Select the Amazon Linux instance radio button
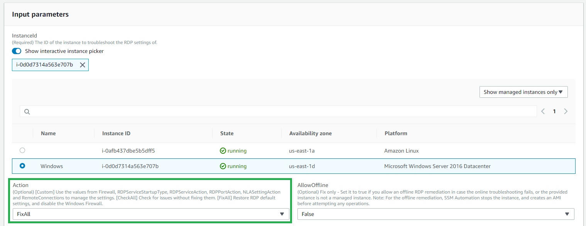This screenshot has height=226, width=586. coord(22,150)
